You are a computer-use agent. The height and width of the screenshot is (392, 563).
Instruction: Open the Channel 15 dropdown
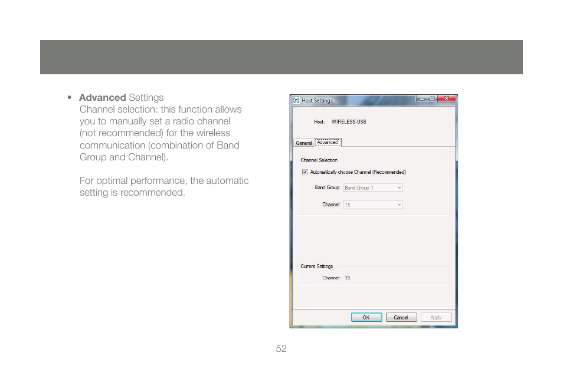(x=373, y=205)
